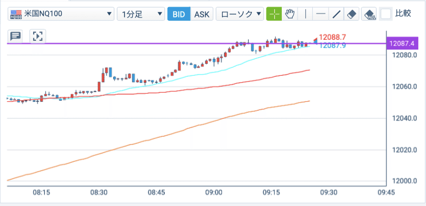Screen dimensions: 426x206
Task: Open the 米国NQ100 instrument dropdown
Action: pyautogui.click(x=61, y=14)
